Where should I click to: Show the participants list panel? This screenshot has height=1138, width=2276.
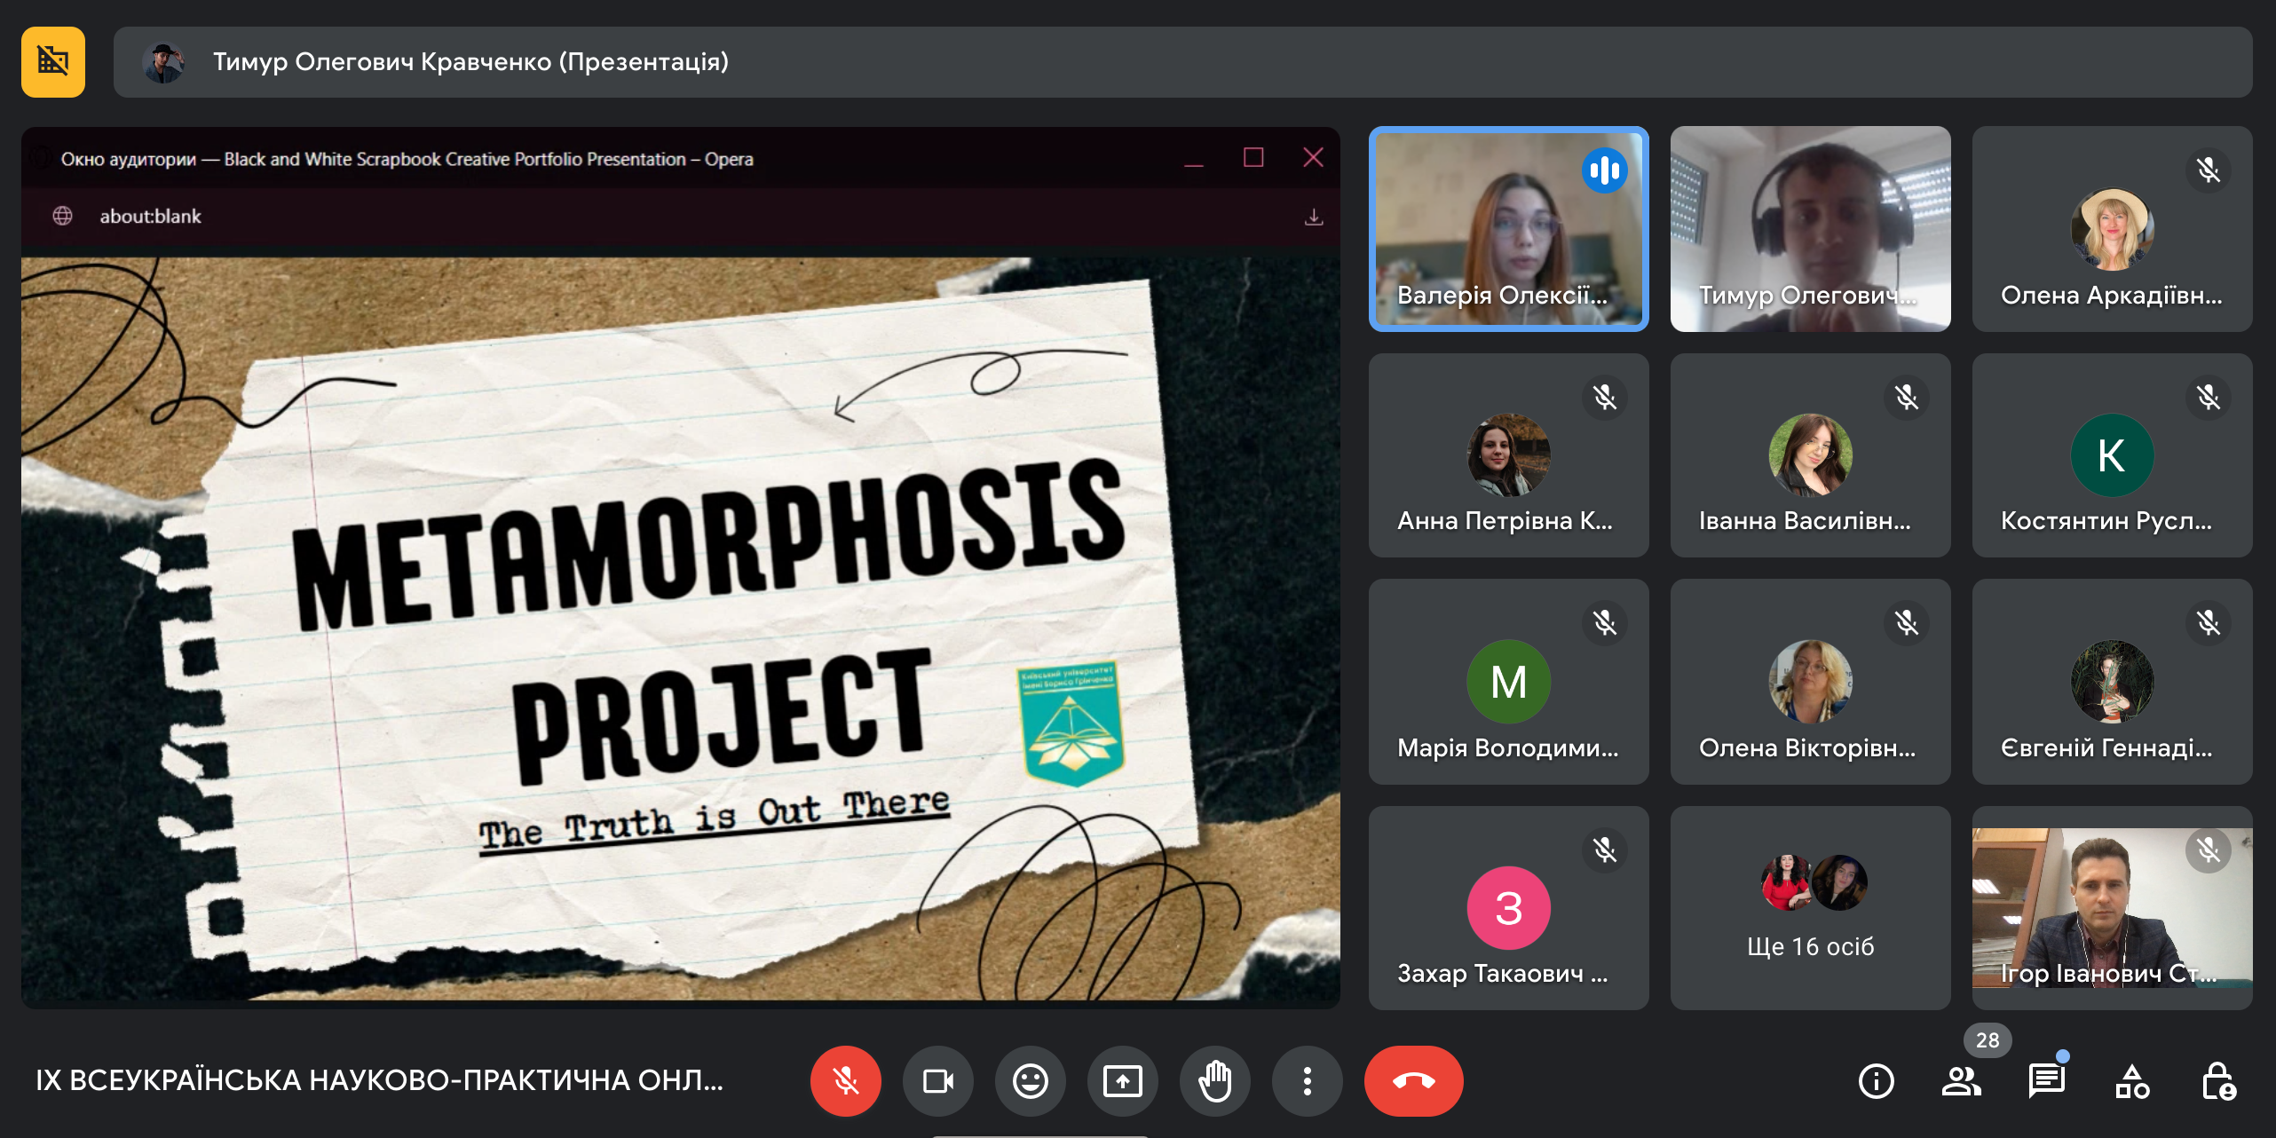click(x=1961, y=1080)
